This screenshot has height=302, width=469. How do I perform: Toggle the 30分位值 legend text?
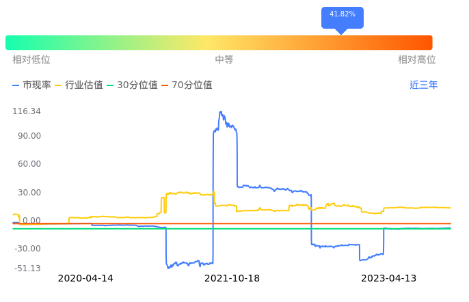[x=137, y=85]
